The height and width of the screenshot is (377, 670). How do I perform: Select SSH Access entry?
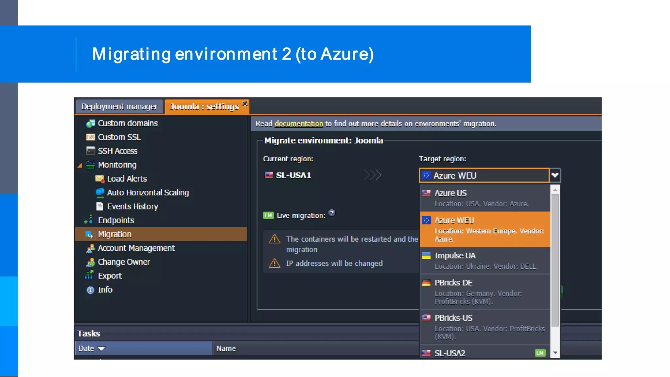click(118, 151)
